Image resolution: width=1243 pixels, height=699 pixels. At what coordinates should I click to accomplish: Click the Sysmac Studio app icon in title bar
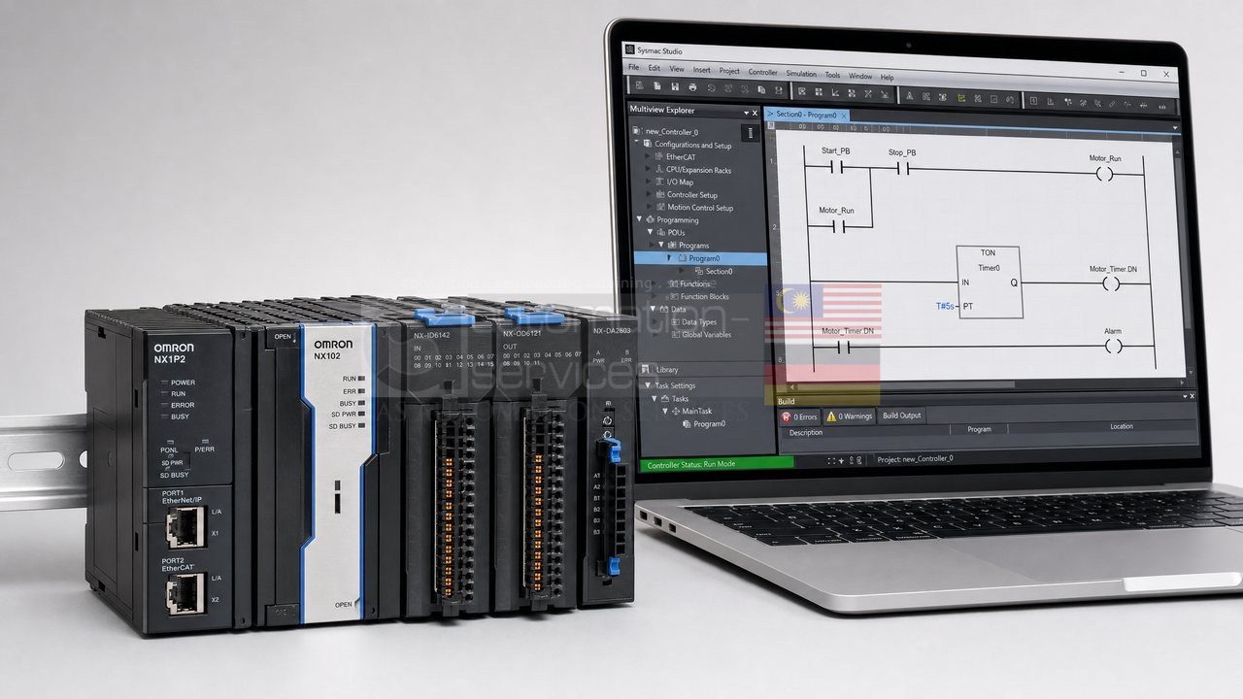click(630, 49)
